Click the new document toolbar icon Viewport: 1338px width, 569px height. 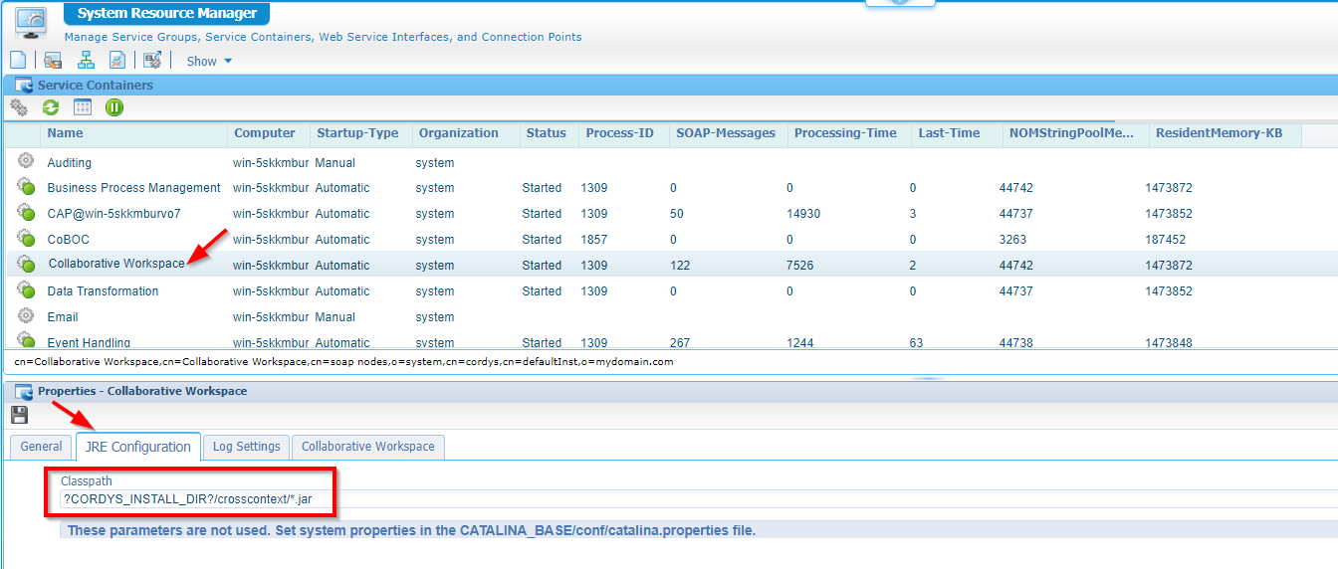coord(17,61)
